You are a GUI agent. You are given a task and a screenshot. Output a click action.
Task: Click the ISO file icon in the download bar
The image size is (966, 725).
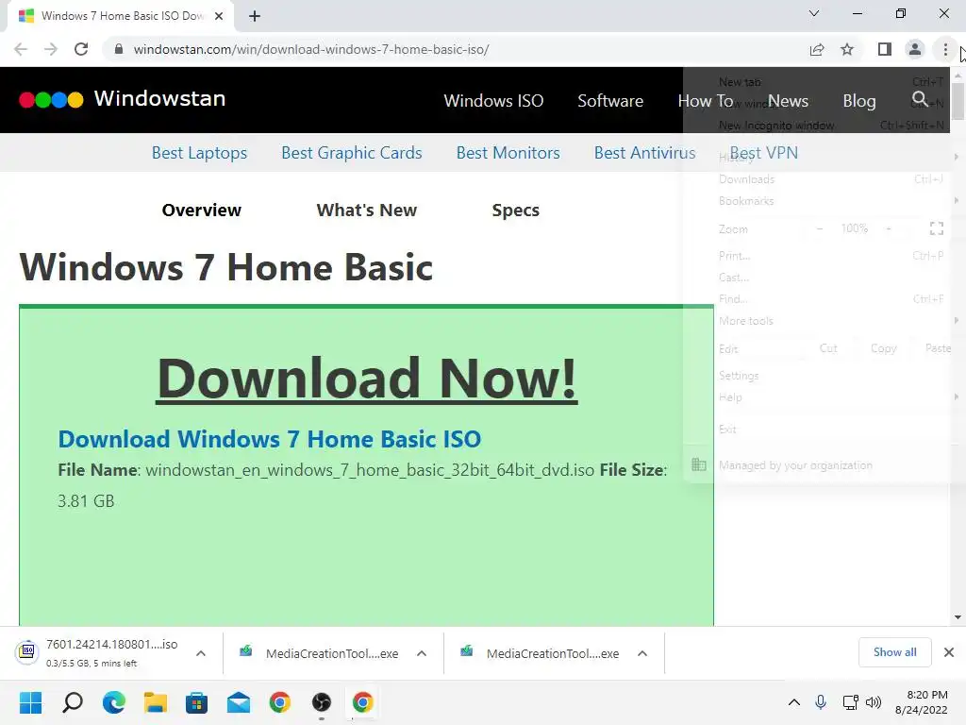click(27, 651)
